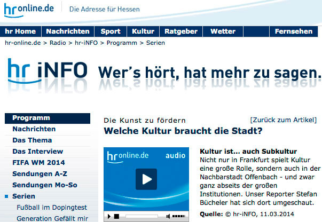The image size is (322, 222).
Task: Open FIFA WM 2014 in sidebar
Action: (x=38, y=163)
